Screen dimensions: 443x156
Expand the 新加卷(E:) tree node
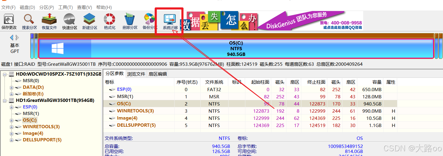click(x=11, y=94)
